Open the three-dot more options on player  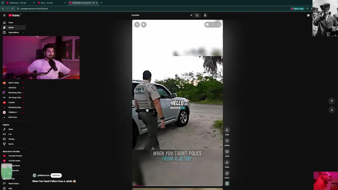213,25
